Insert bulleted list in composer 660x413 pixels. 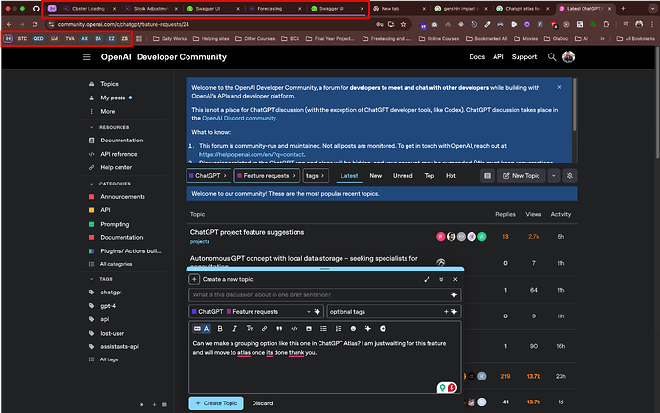(x=323, y=329)
